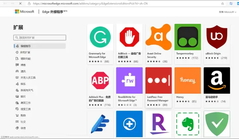The image size is (239, 139).
Task: Click the lock icon in address bar
Action: (x=29, y=4)
